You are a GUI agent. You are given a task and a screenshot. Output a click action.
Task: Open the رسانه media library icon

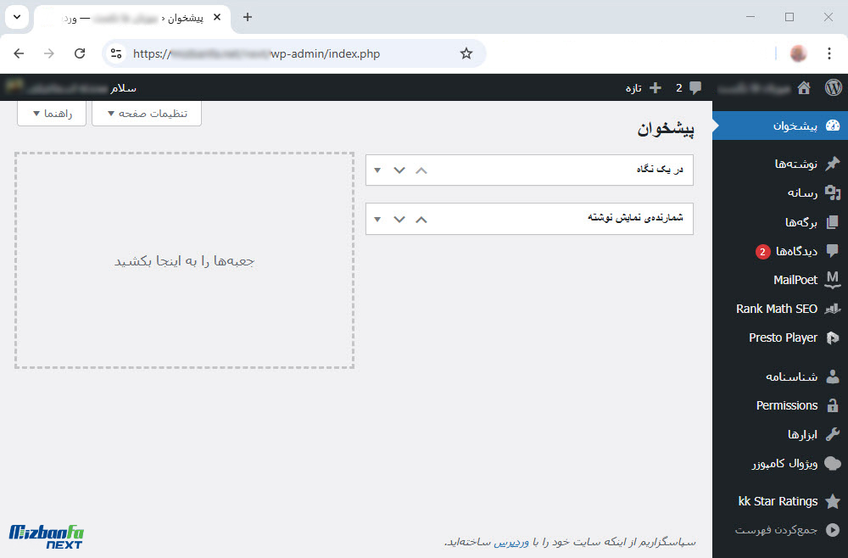pos(834,193)
